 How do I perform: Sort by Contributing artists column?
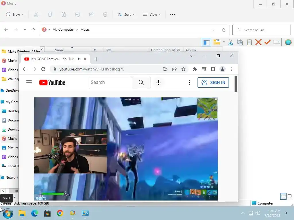pos(166,50)
